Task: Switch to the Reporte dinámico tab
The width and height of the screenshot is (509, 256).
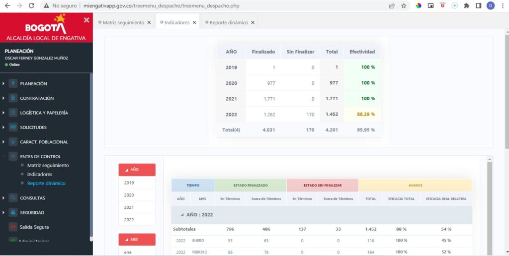Action: click(229, 23)
